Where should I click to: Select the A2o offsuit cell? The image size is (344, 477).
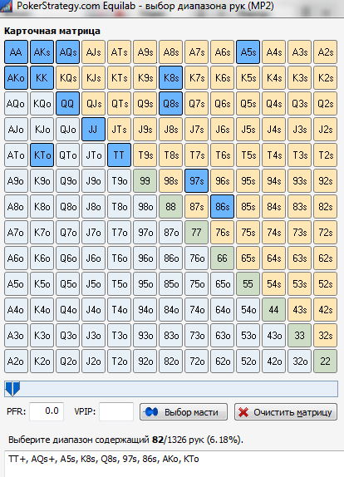pyautogui.click(x=16, y=361)
